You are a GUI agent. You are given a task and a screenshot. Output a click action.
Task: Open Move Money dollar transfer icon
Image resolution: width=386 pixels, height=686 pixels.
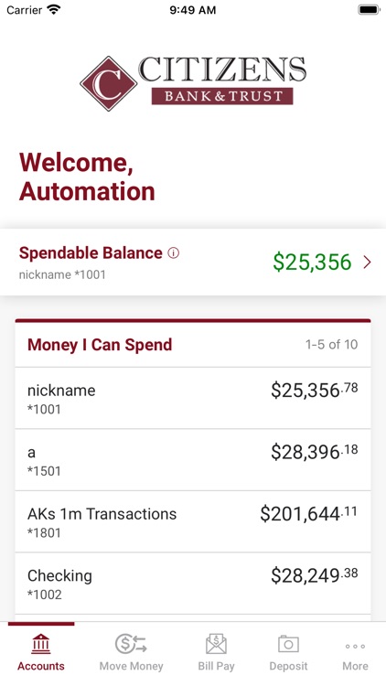pos(131,644)
